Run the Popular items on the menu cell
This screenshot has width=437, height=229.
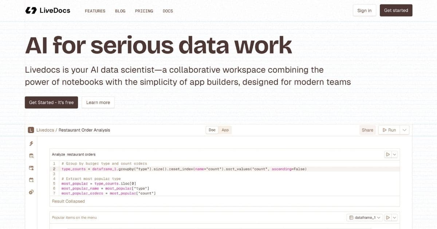coord(388,217)
